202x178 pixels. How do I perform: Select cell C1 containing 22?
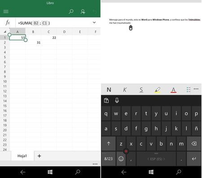48,38
